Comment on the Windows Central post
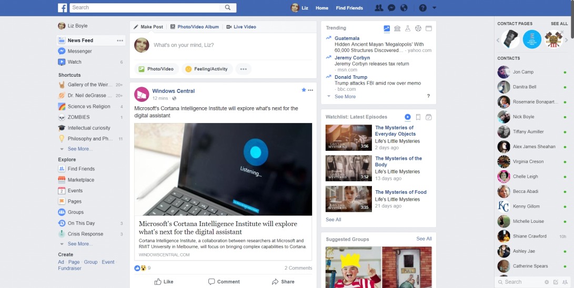This screenshot has width=574, height=288. tap(224, 282)
